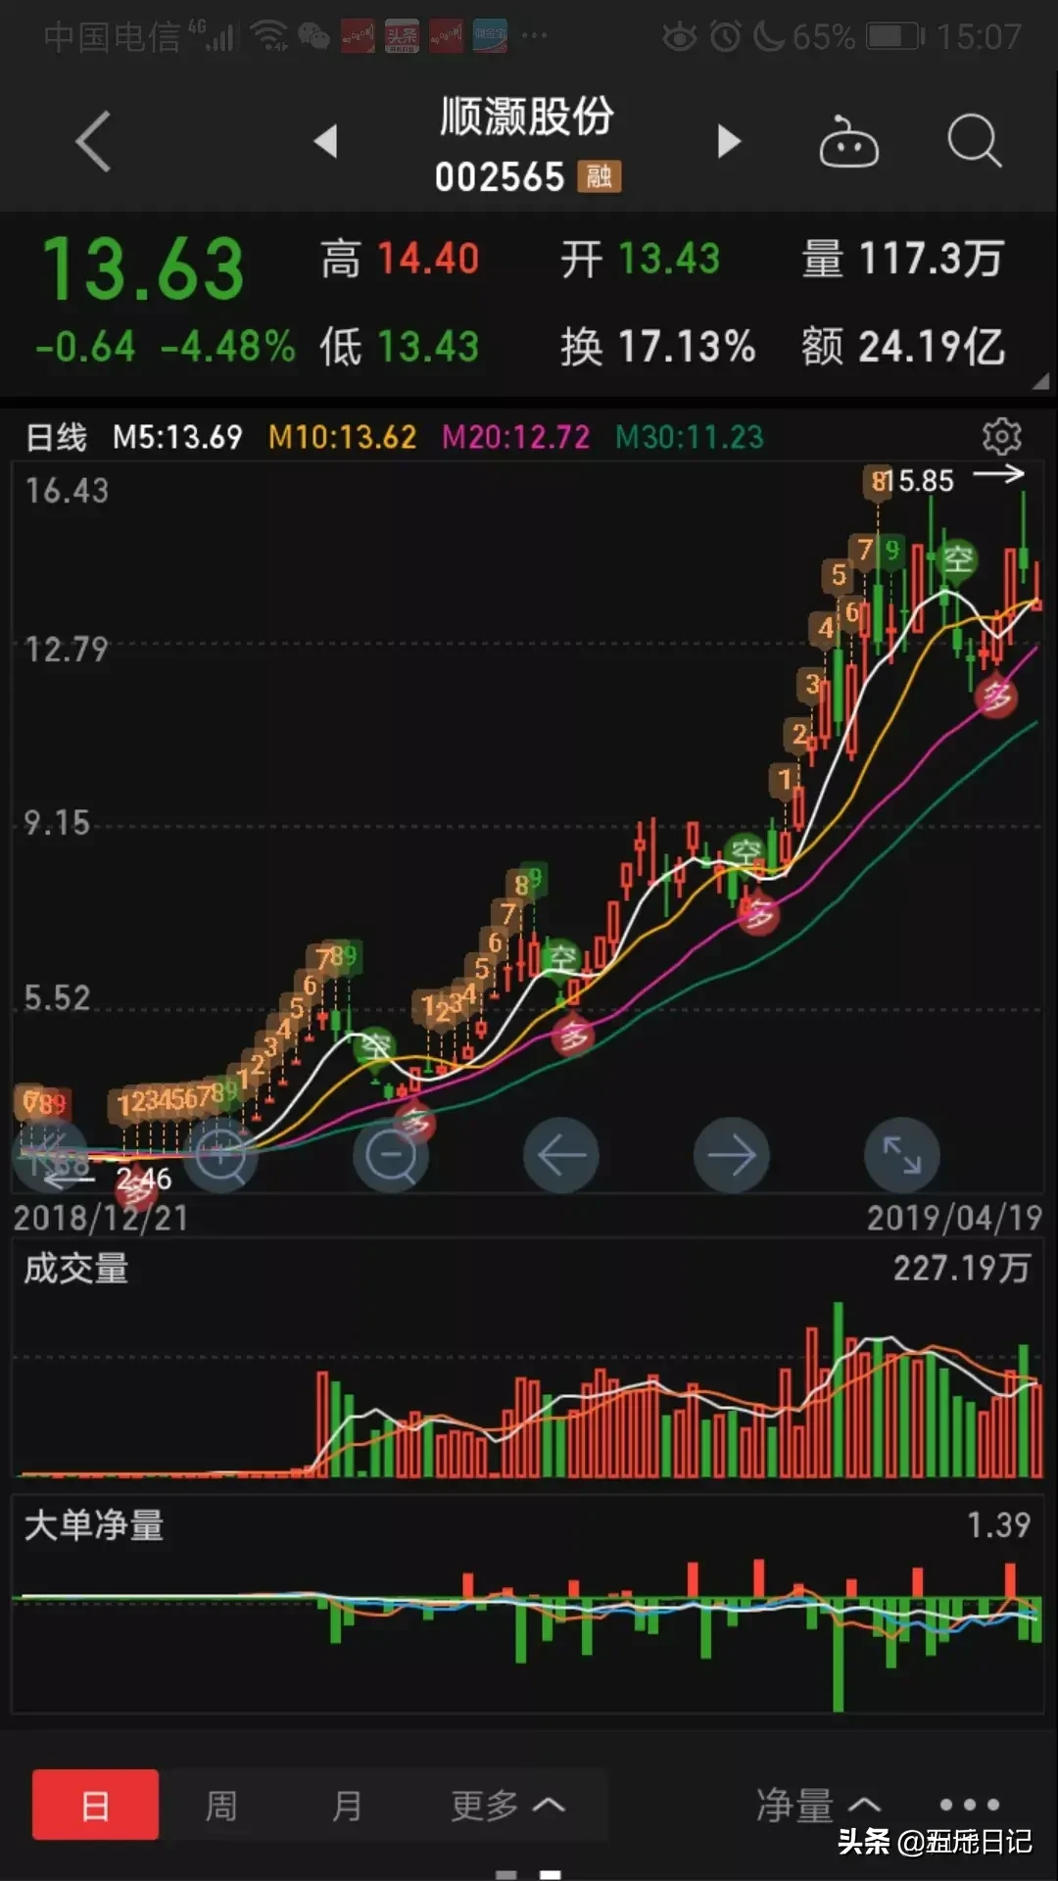Tap the 227.19万 volume scale value

[x=961, y=1268]
